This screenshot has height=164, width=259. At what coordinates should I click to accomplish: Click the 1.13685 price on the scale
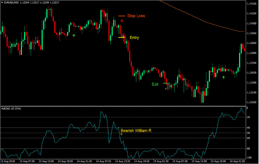point(252,53)
